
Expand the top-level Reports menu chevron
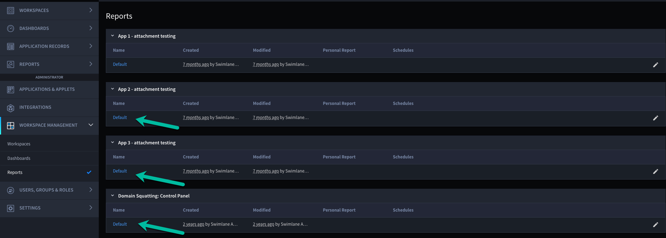(x=91, y=64)
